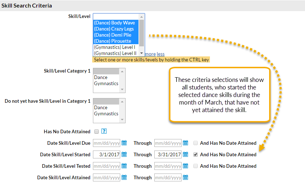Screen dimensions: 305x185
Task: Open calendar for Date Skill/Level Started start
Action: 124,154
